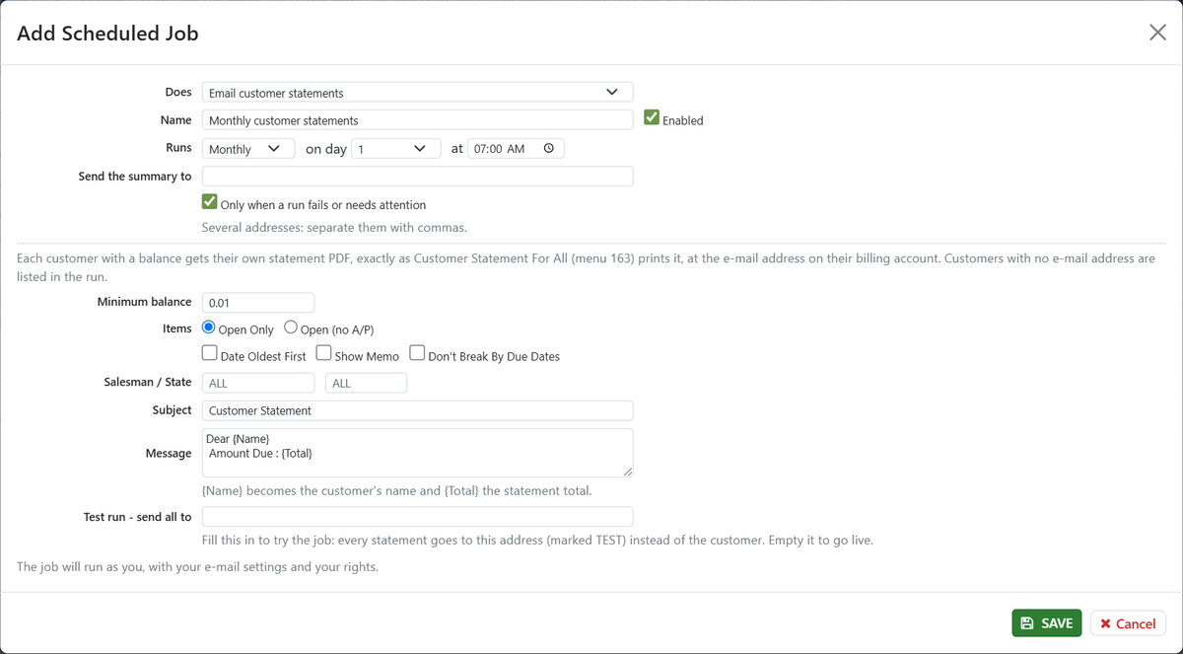Click the Send the summary to field

pyautogui.click(x=417, y=177)
